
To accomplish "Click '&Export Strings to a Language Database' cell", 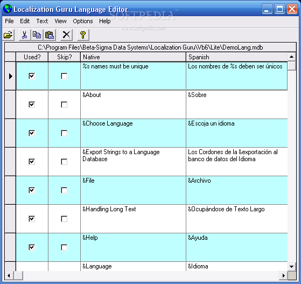I will pyautogui.click(x=133, y=162).
